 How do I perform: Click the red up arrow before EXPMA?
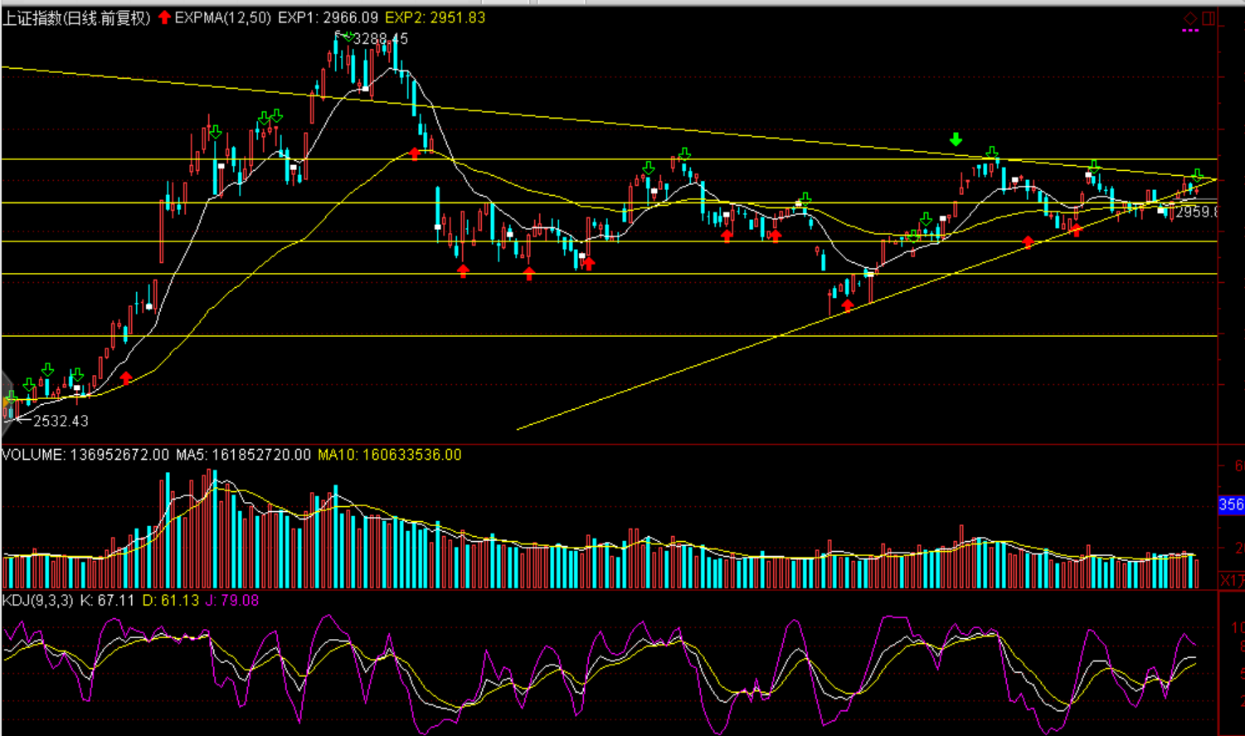click(x=164, y=17)
